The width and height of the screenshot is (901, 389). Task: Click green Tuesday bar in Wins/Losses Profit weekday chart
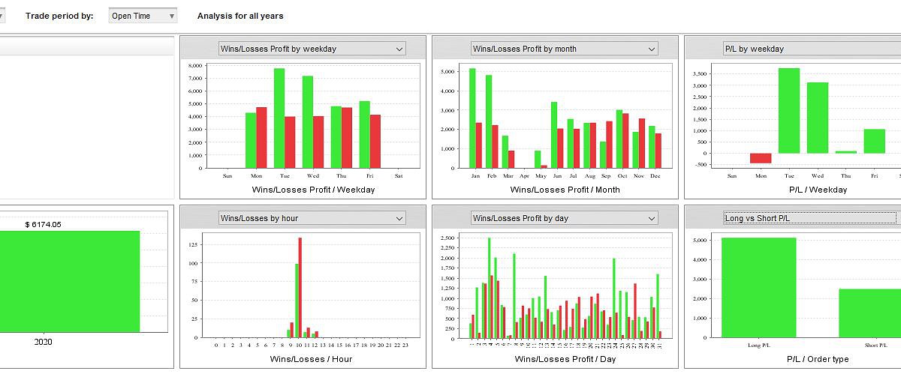point(279,118)
